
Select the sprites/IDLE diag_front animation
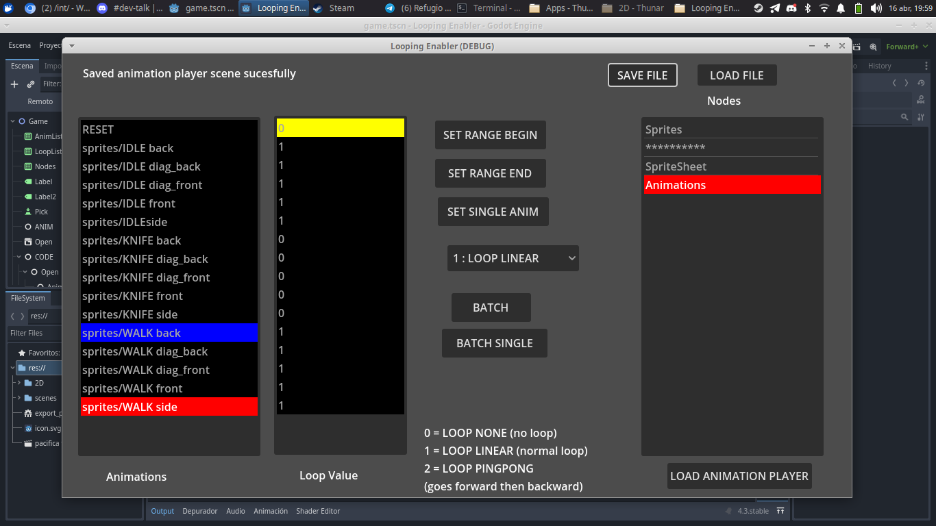click(169, 185)
